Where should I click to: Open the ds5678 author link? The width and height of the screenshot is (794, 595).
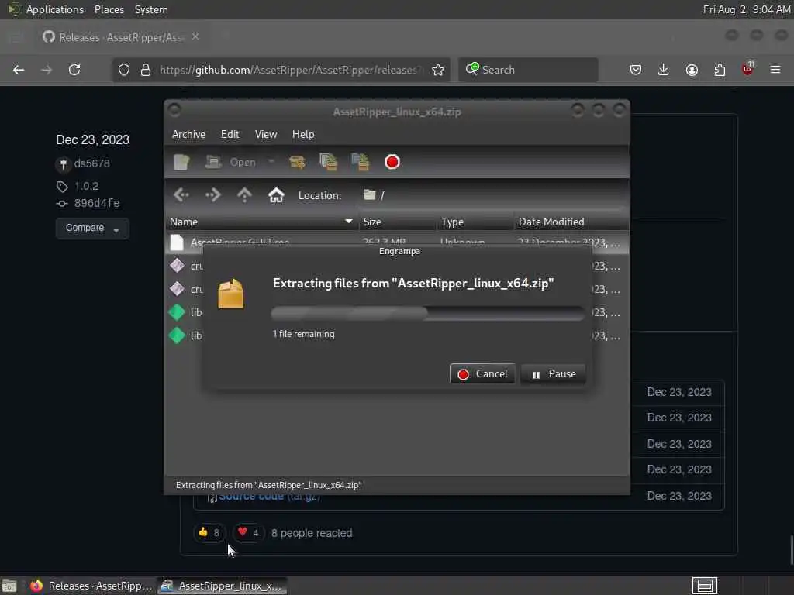[91, 163]
